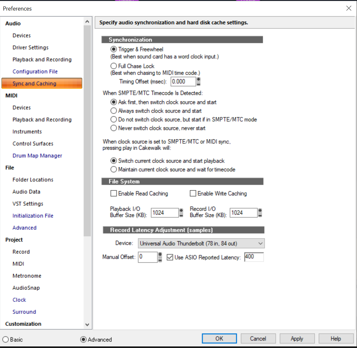Screen dimensions: 357x348
Task: Open the Device dropdown for latency adjustment
Action: click(201, 243)
